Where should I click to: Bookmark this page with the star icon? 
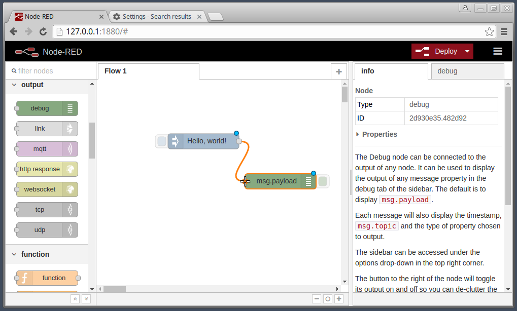click(489, 31)
